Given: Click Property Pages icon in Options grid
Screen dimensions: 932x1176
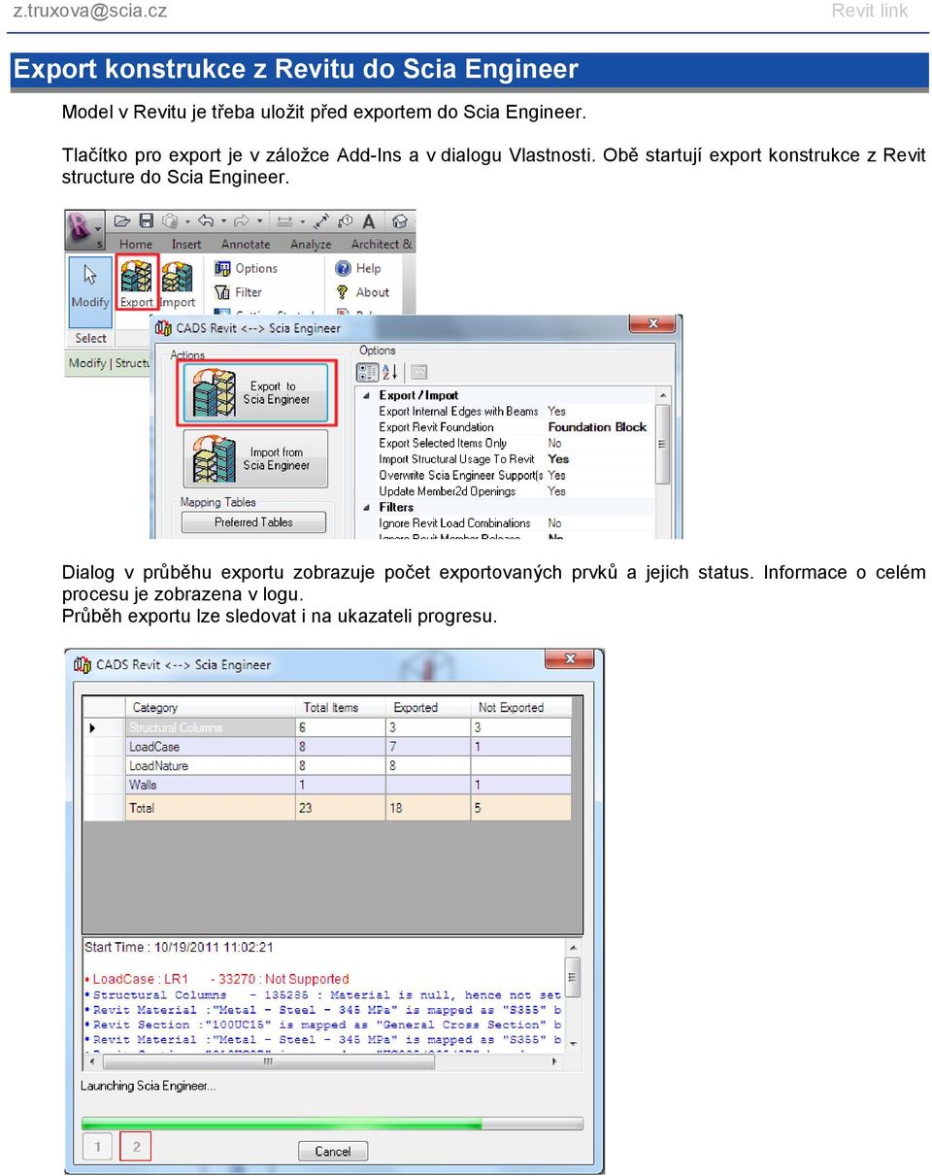Looking at the screenshot, I should click(418, 372).
